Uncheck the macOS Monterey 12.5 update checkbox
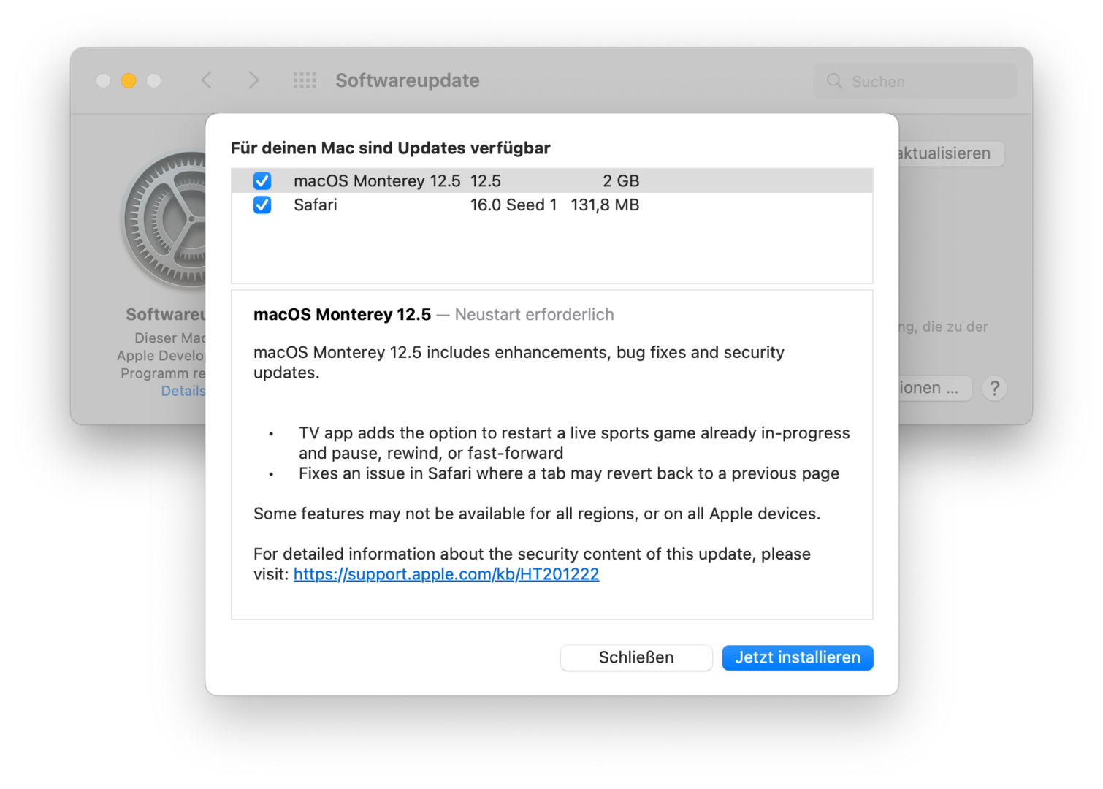The width and height of the screenshot is (1103, 789). point(262,180)
